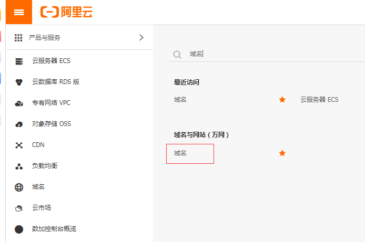Toggle favorite star next to 域名 under 万网
365x242 pixels.
click(282, 153)
